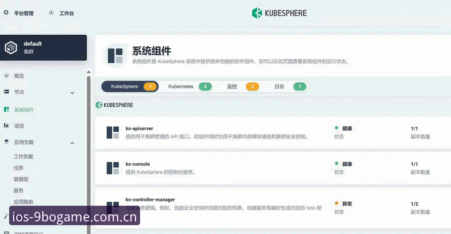Select 系统组件 in the sidebar
451x234 pixels.
[x=24, y=110]
